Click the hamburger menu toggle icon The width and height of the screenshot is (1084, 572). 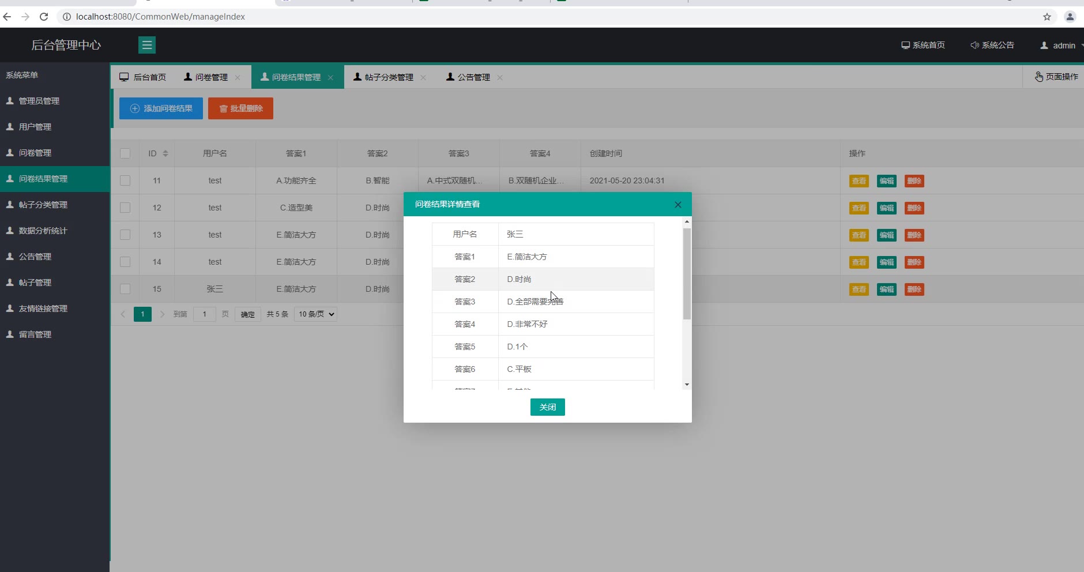point(147,45)
